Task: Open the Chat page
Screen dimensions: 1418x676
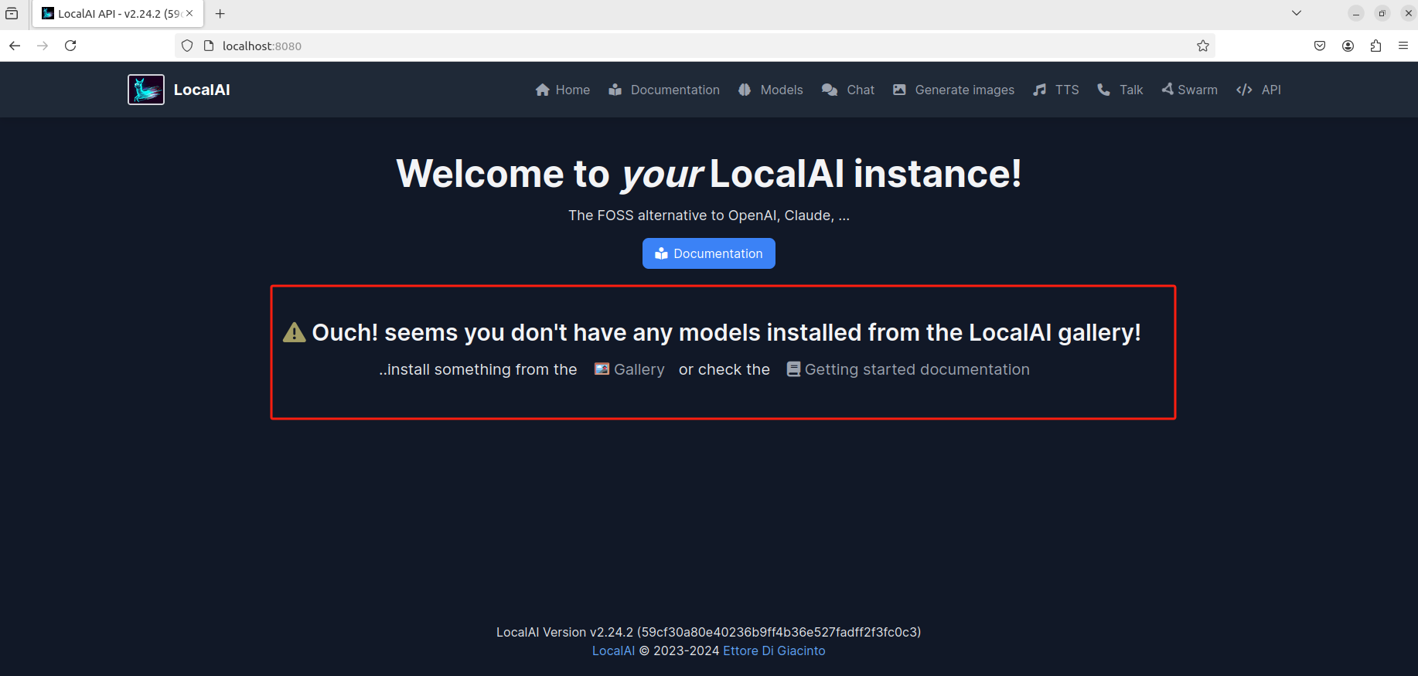Action: point(848,90)
